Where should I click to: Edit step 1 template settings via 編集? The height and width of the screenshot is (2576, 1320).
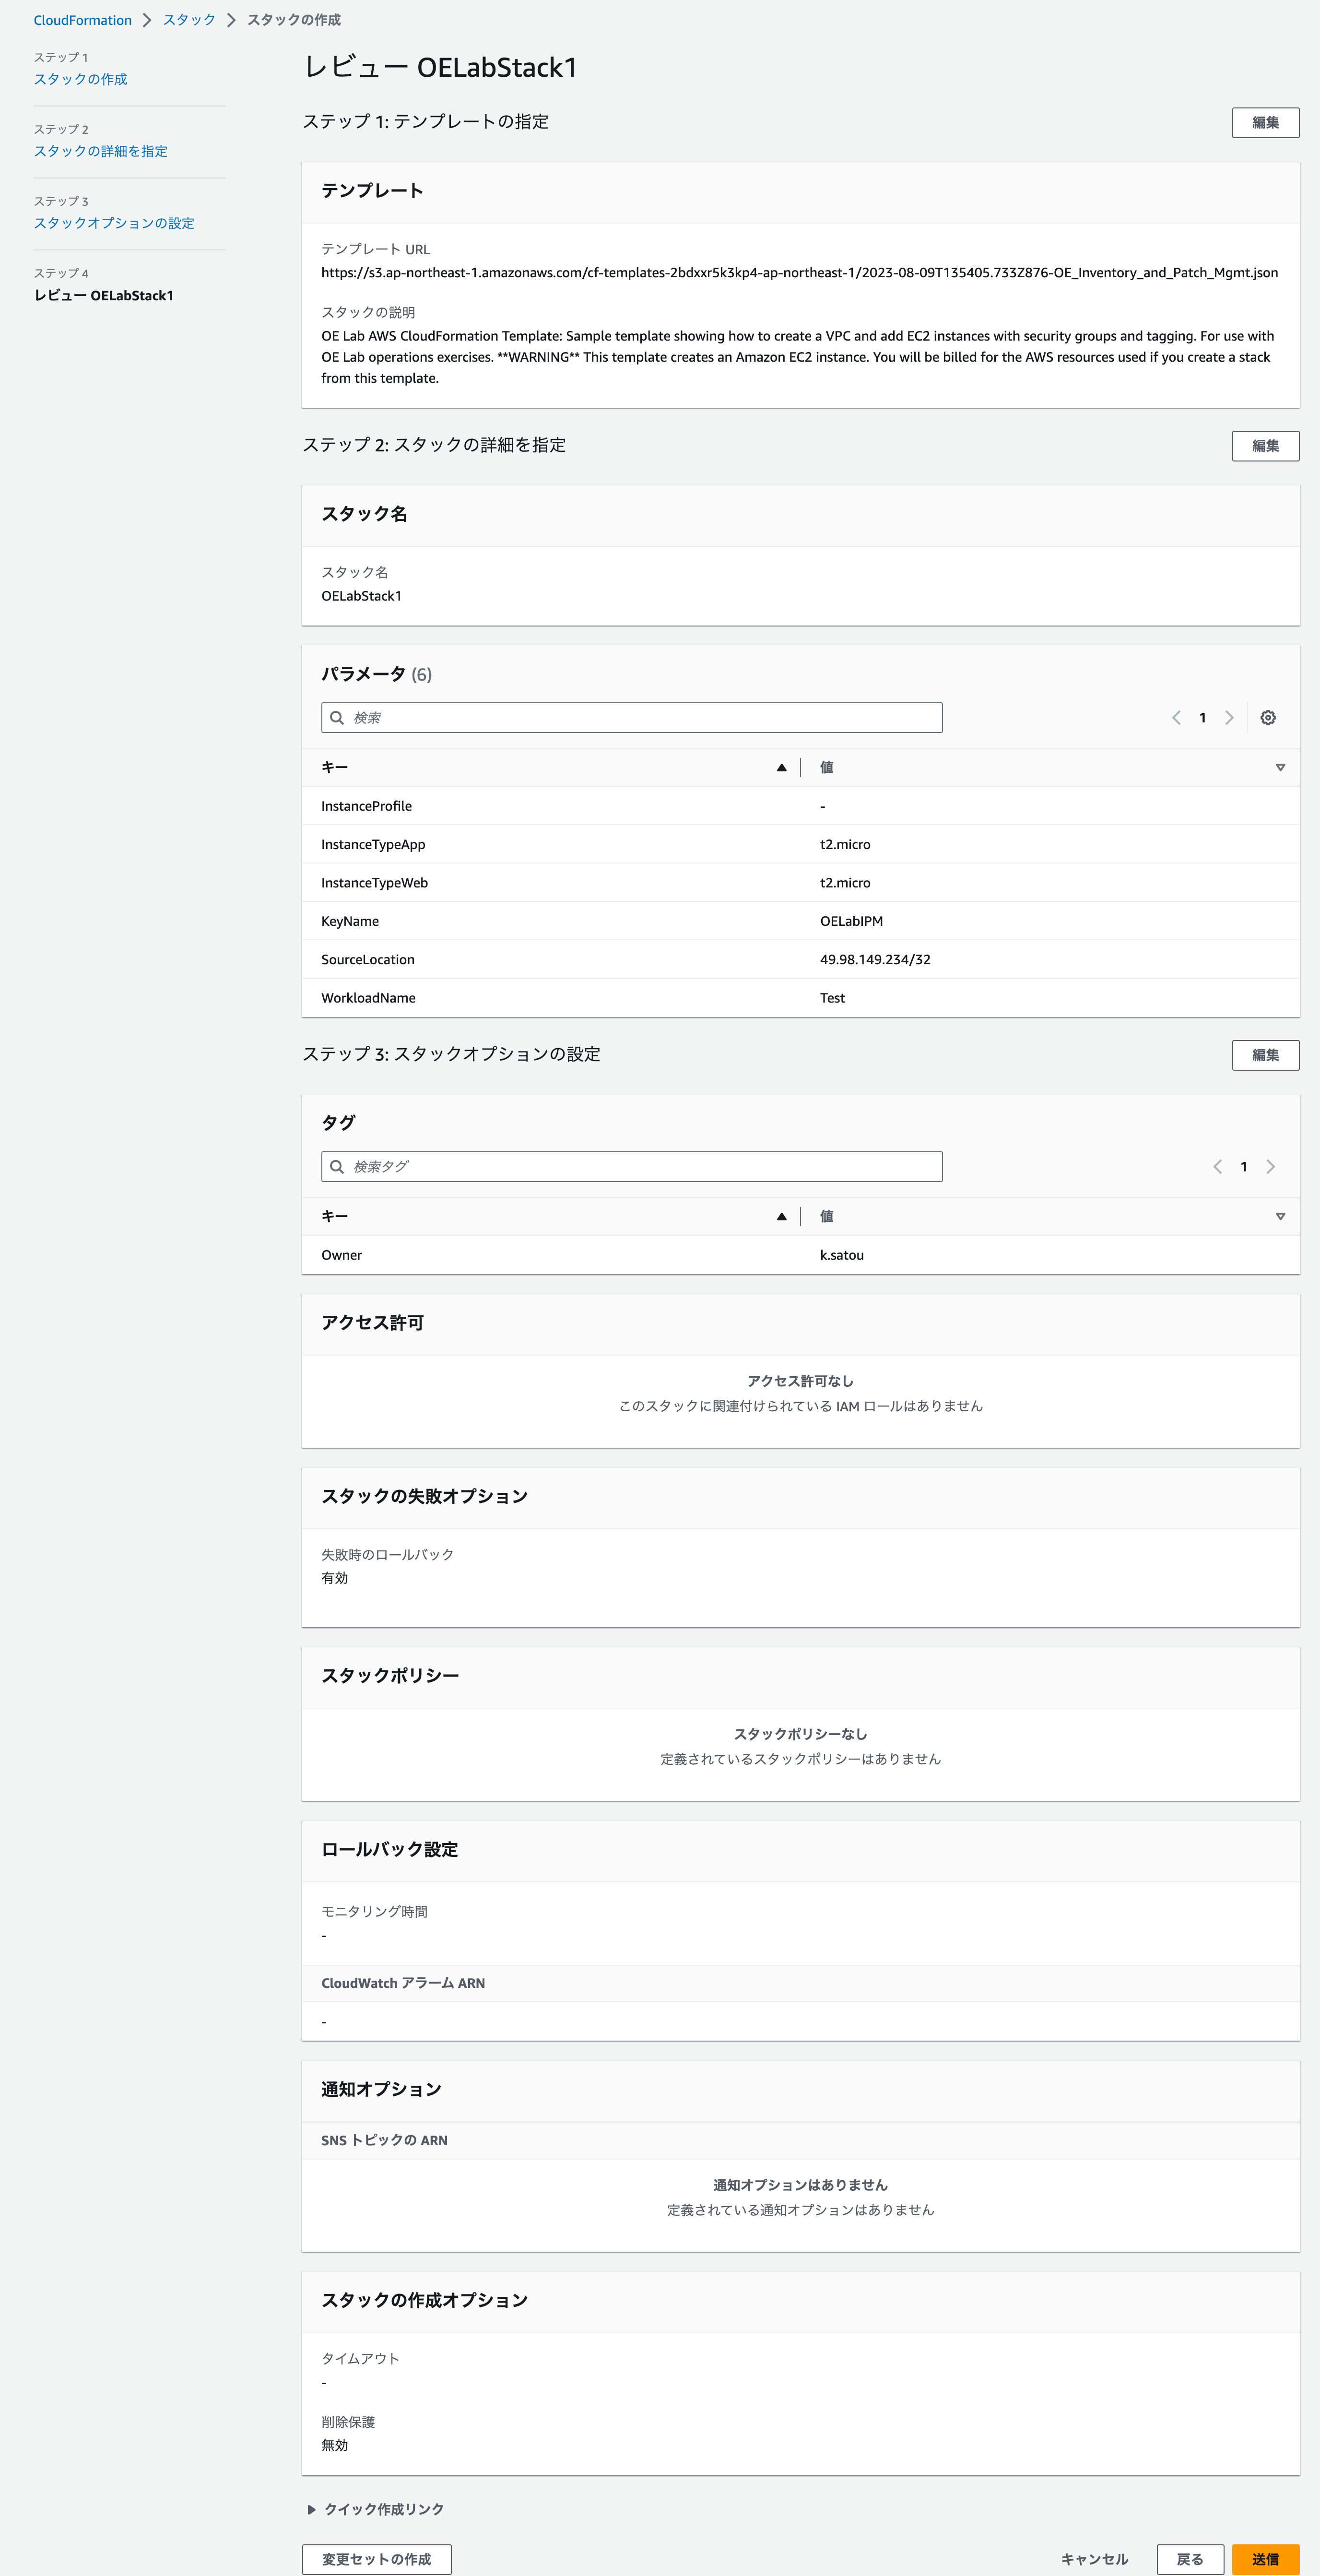click(1265, 122)
